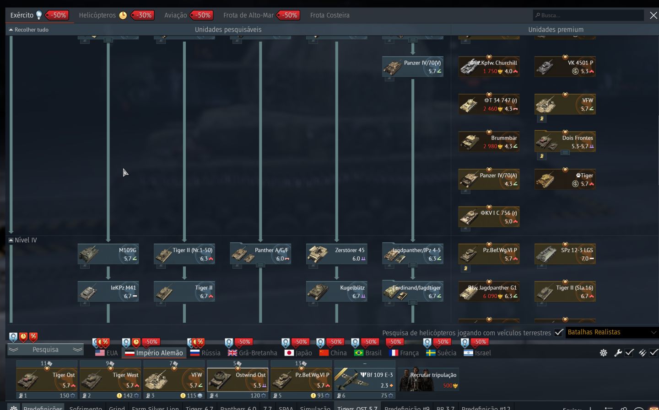Switch to the Helicópteros tab
The image size is (659, 410).
97,15
